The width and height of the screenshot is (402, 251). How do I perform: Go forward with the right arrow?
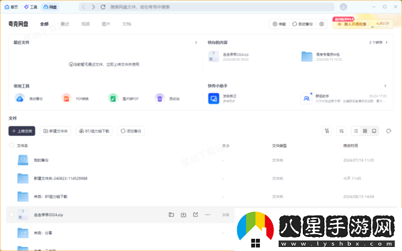coord(93,7)
